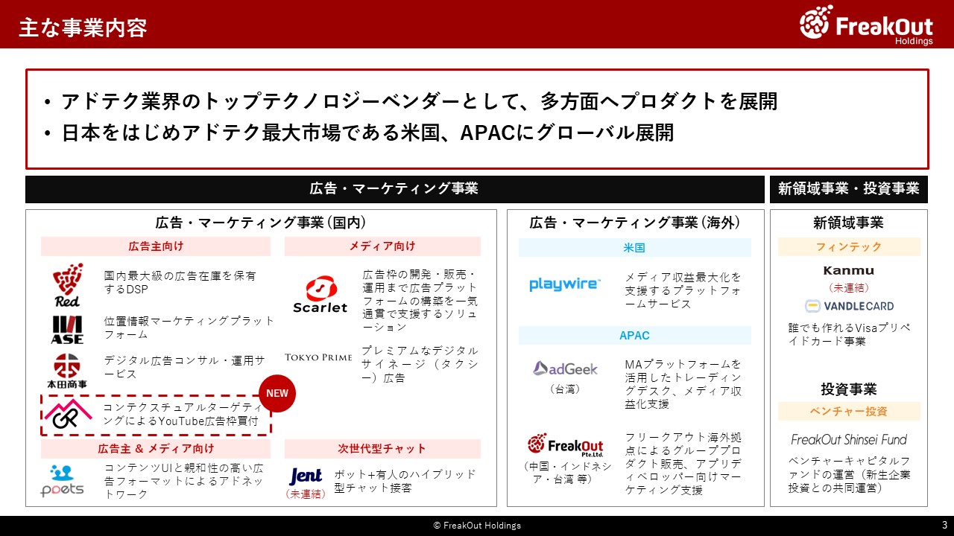Select 広告・マーケティング事業(国内) heading
Image resolution: width=954 pixels, height=536 pixels.
(261, 223)
